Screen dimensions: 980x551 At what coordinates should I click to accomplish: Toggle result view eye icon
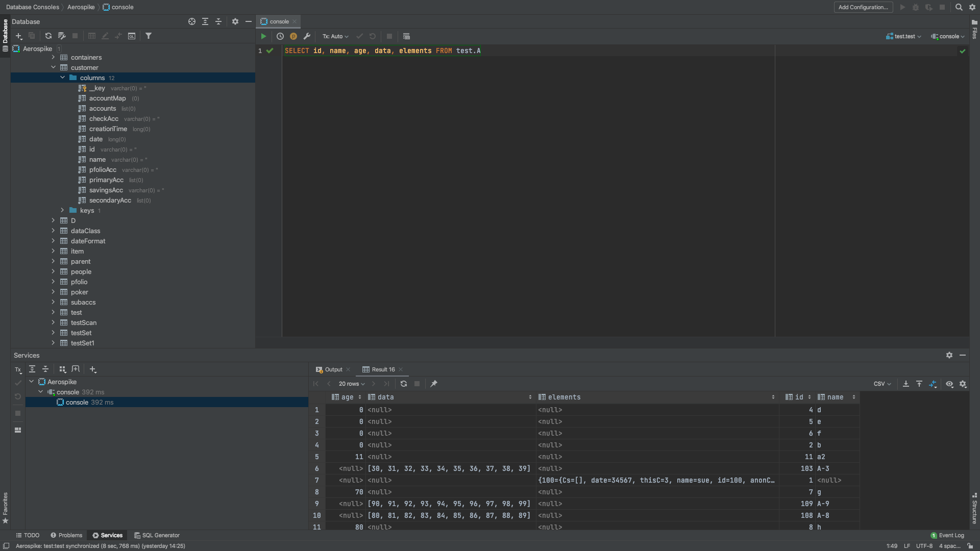(x=949, y=384)
